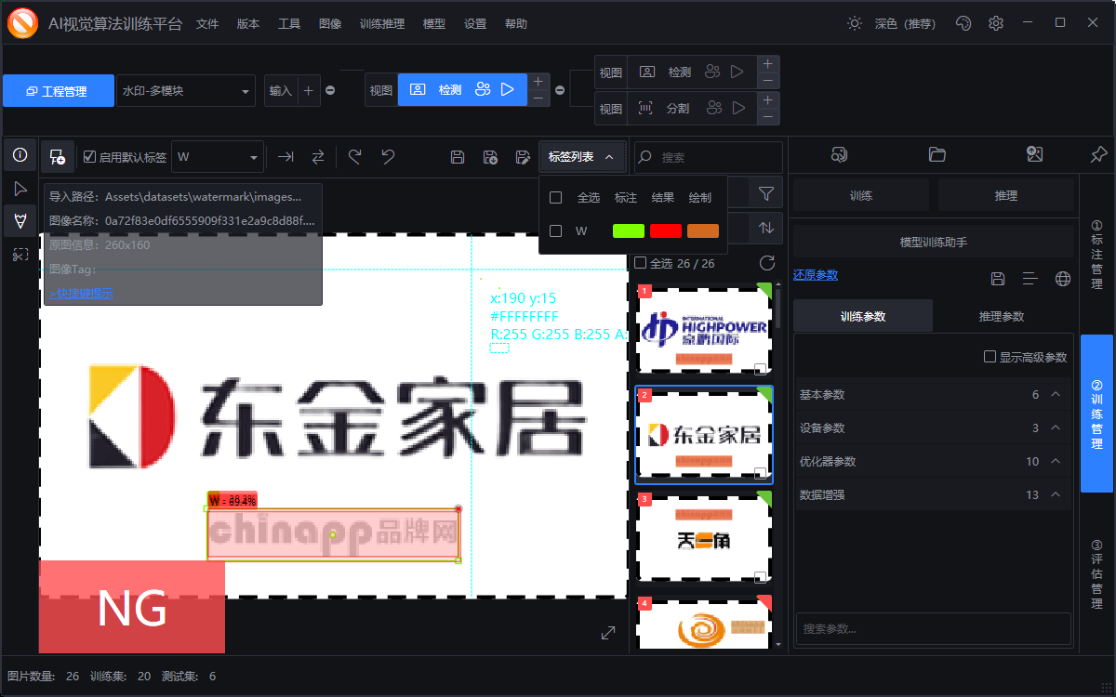
Task: Click the filter funnel icon above the image list
Action: coord(765,193)
